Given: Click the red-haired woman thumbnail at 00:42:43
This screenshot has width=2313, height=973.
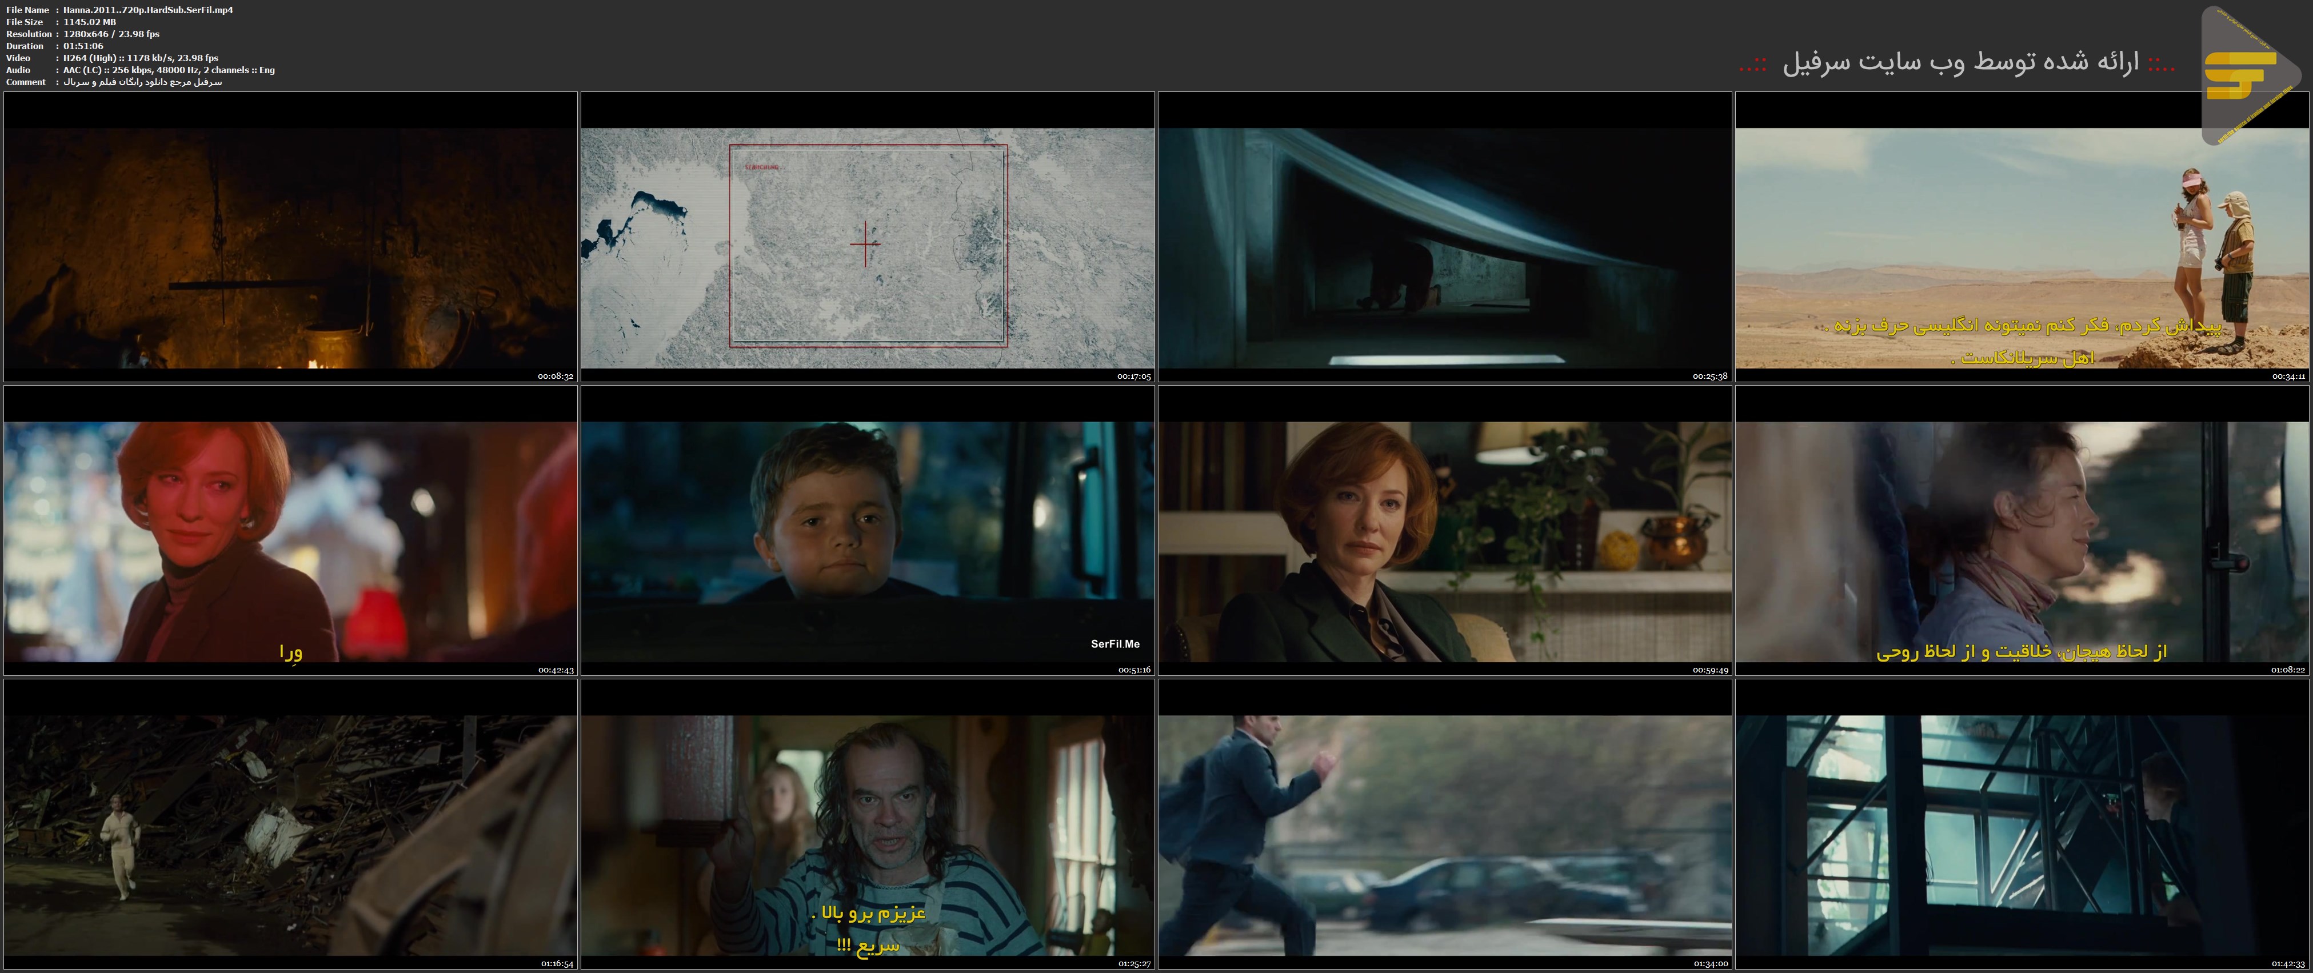Looking at the screenshot, I should [291, 531].
